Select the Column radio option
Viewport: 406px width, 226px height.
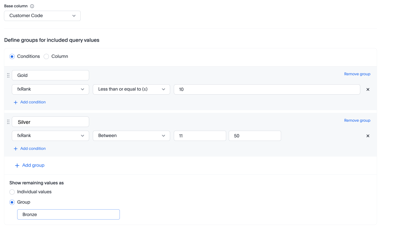(46, 56)
